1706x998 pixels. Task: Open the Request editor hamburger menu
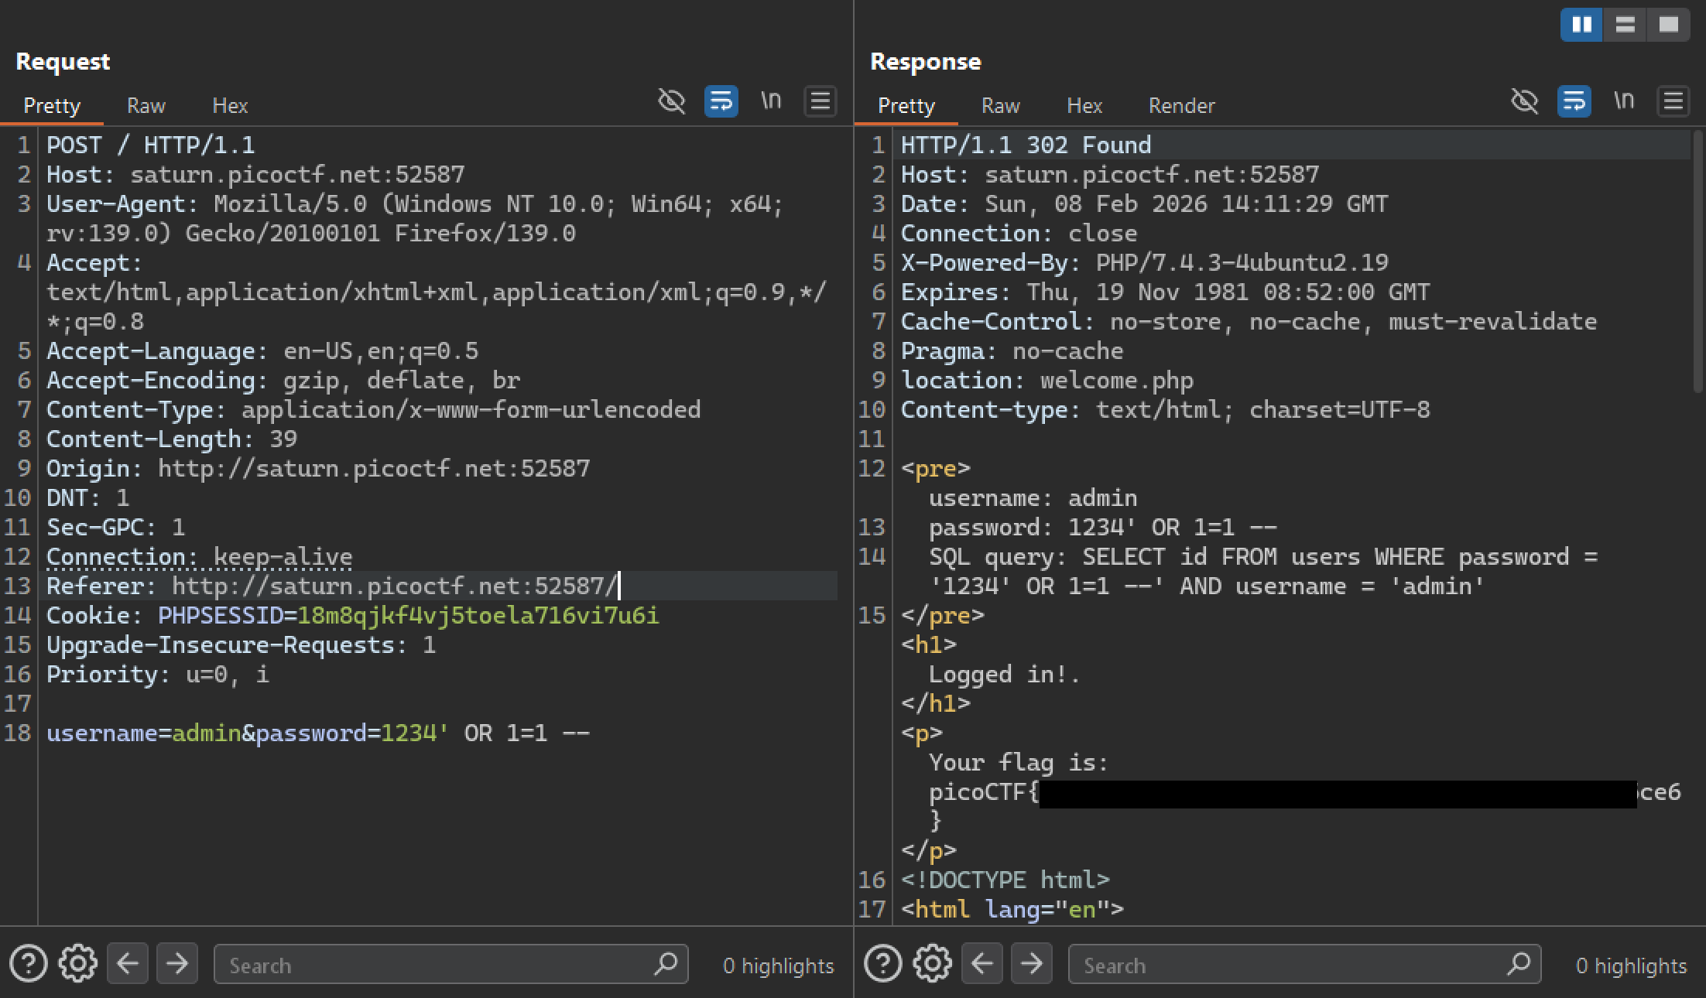point(820,101)
